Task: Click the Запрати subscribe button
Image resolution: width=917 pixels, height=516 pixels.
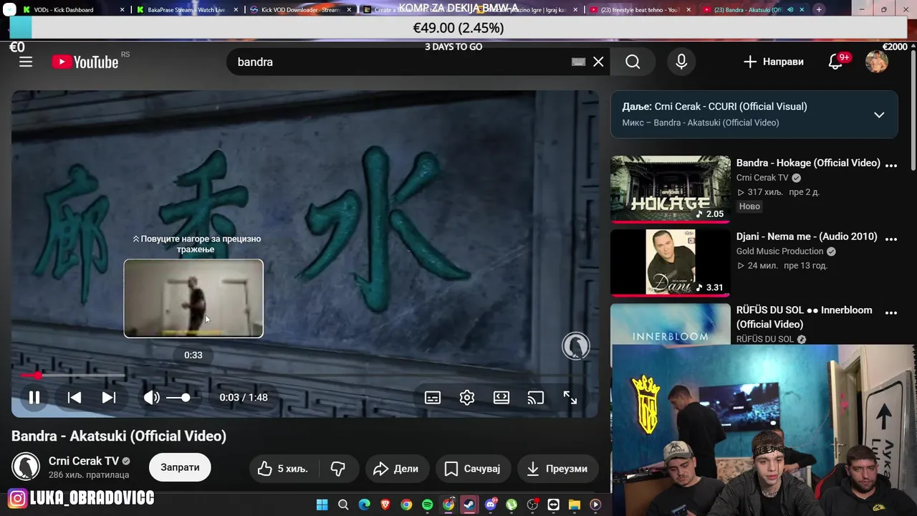Action: pyautogui.click(x=180, y=467)
